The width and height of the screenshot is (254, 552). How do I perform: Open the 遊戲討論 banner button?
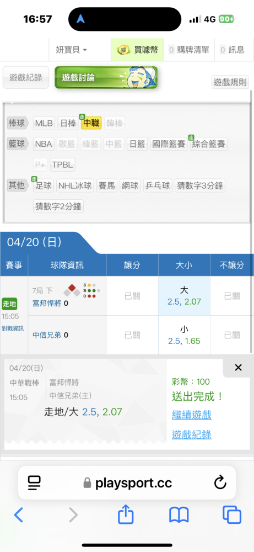(x=106, y=77)
